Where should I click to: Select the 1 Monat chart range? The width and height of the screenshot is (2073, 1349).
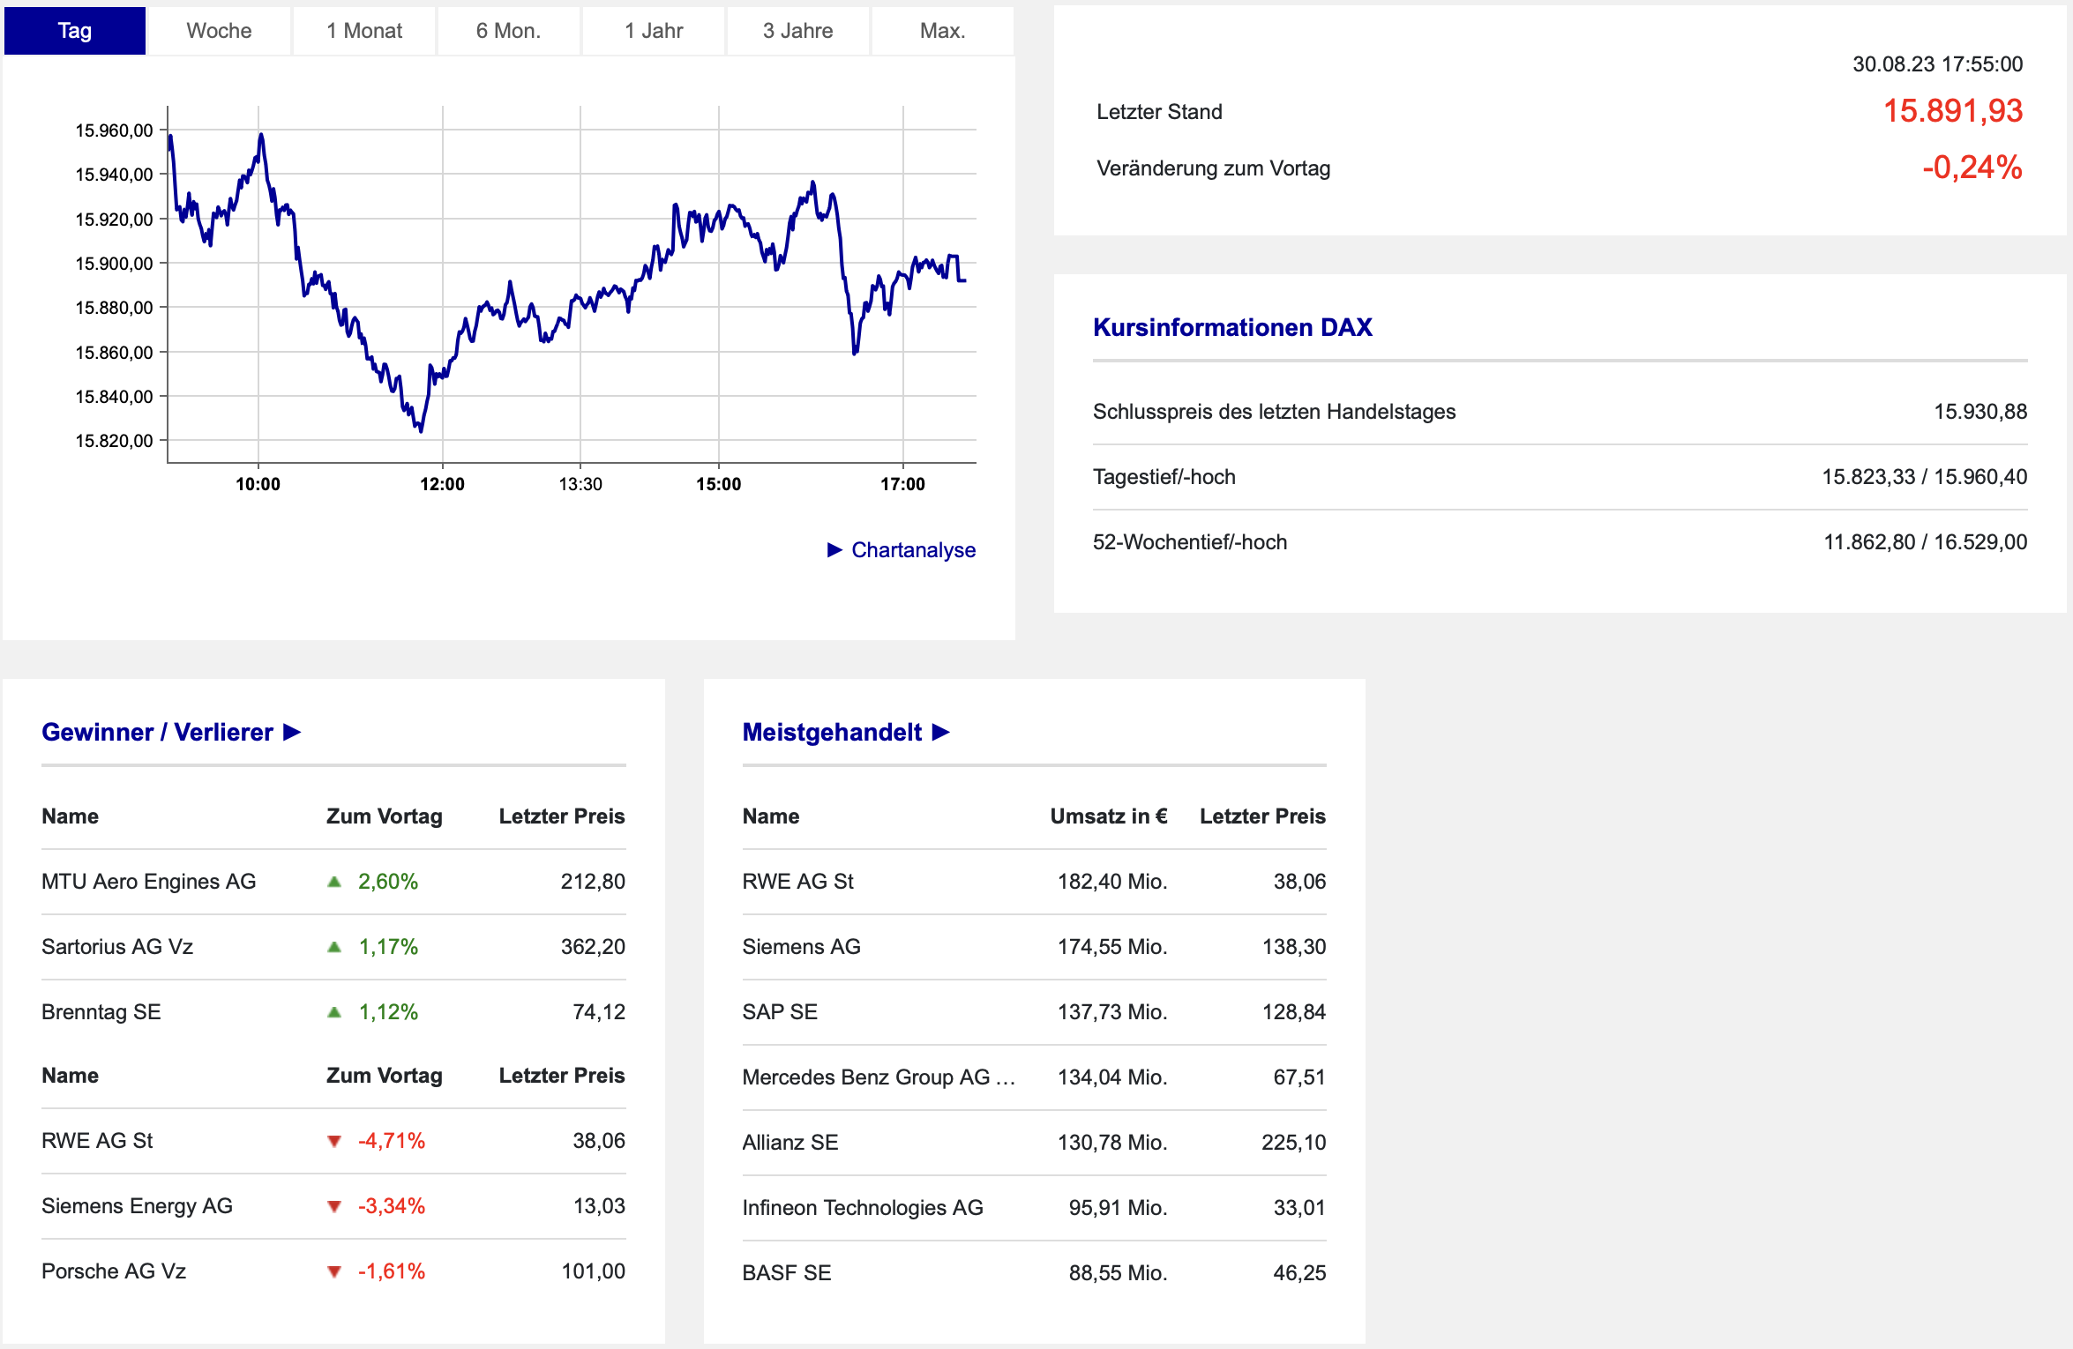click(x=363, y=31)
